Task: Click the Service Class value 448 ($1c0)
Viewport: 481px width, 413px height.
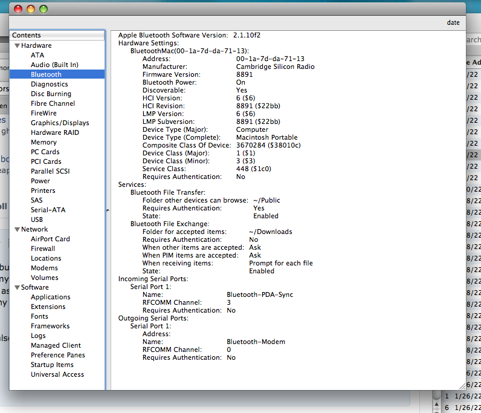Action: (x=253, y=169)
